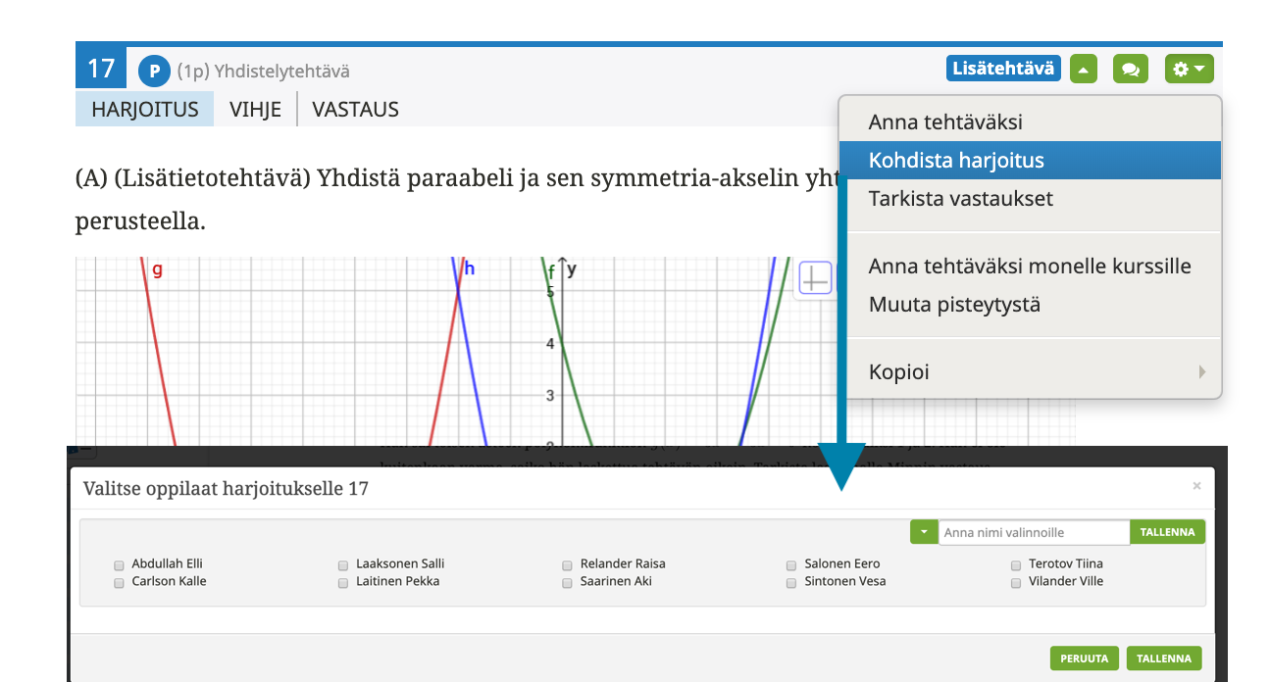Open the comments speech bubble icon
This screenshot has width=1270, height=682.
1130,70
